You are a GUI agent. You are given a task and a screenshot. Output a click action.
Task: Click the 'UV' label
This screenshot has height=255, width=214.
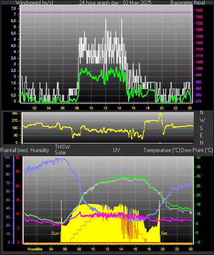(x=117, y=150)
